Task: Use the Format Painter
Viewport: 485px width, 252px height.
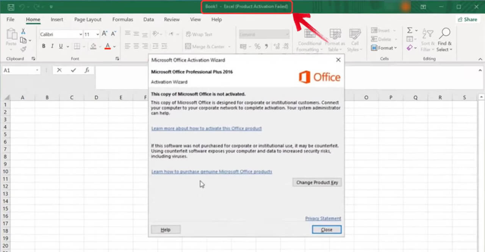Action: pos(23,48)
